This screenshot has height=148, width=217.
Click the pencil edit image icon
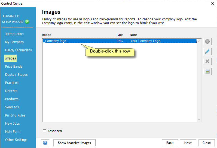(207, 52)
